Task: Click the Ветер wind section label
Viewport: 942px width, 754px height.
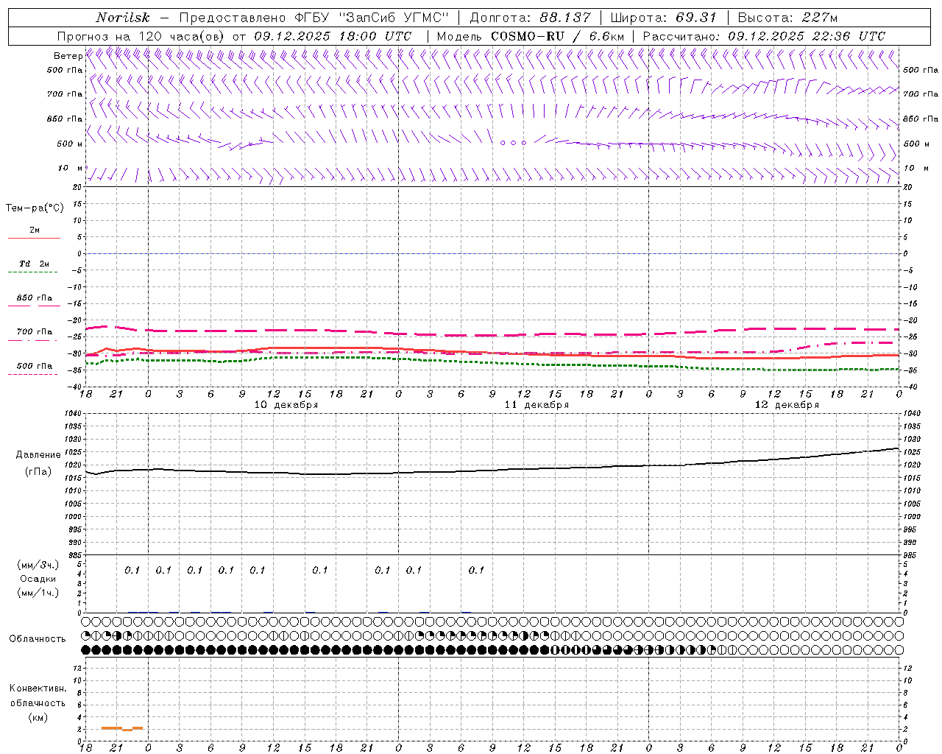Action: pyautogui.click(x=68, y=56)
